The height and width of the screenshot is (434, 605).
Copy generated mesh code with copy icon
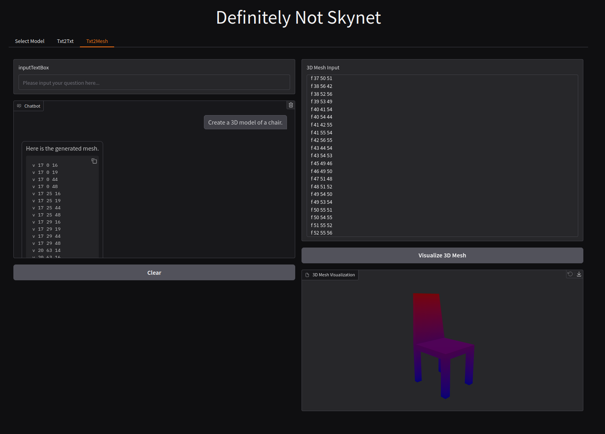coord(94,161)
